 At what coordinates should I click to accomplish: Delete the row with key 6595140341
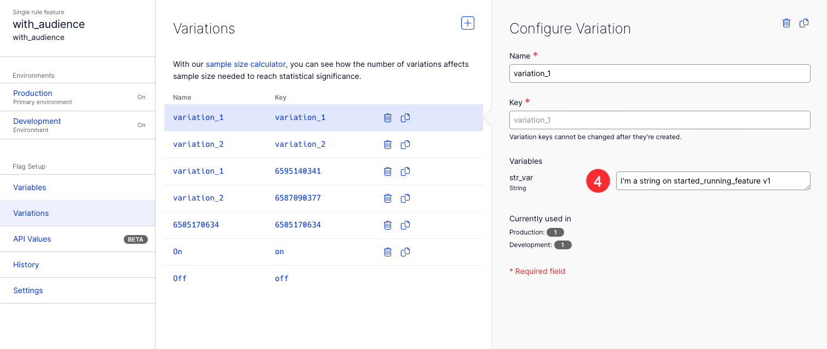[388, 171]
